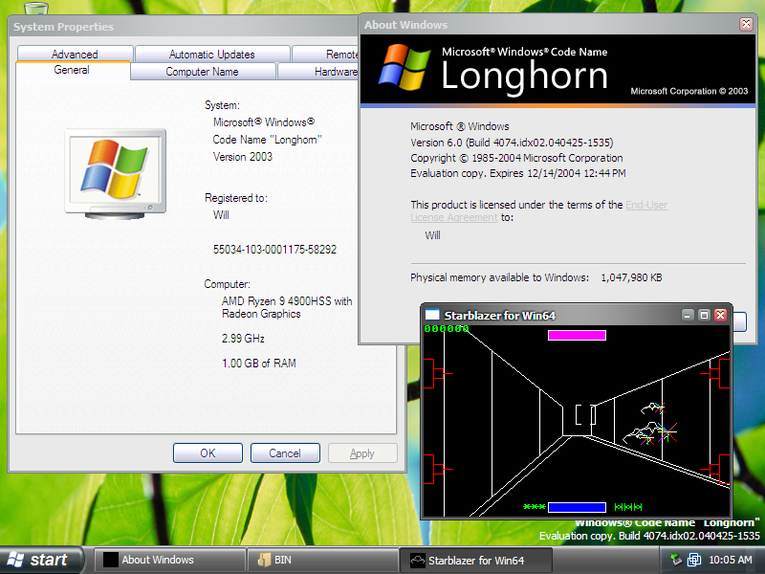The image size is (765, 574).
Task: Open the Start menu
Action: pos(38,560)
